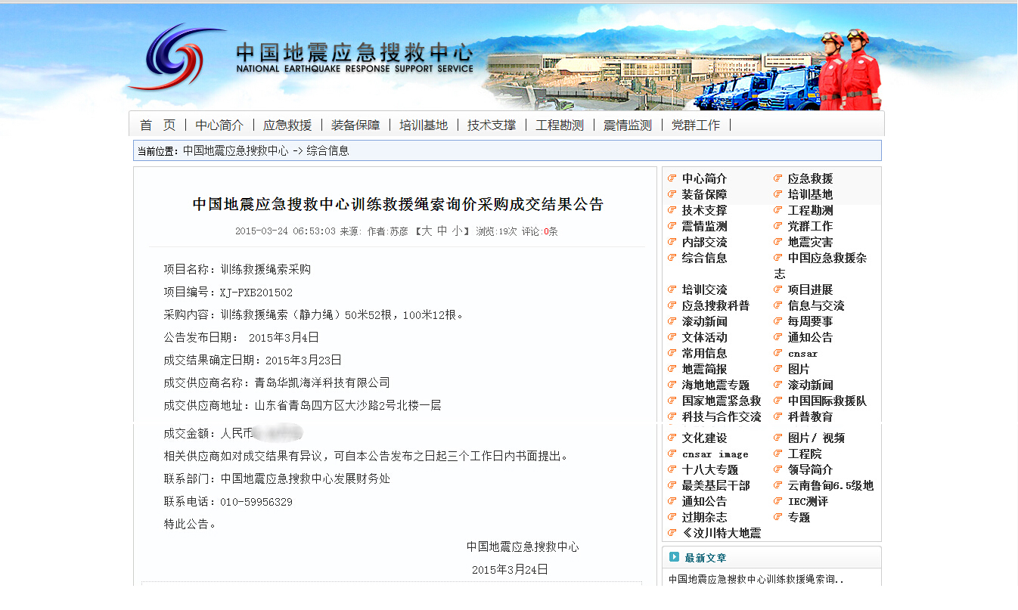
Task: Click the swirl logo in the header
Action: (x=176, y=57)
